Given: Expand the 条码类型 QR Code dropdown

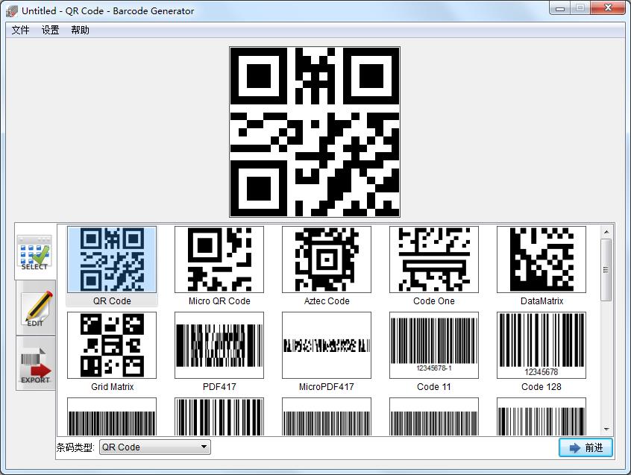Looking at the screenshot, I should [x=155, y=447].
